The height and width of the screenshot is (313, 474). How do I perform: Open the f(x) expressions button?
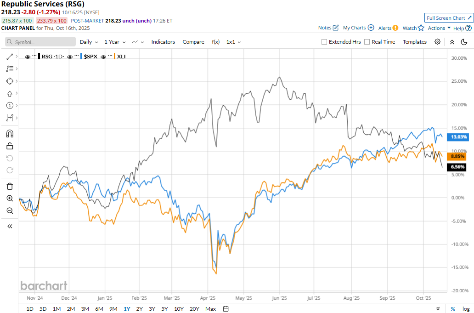click(x=215, y=42)
